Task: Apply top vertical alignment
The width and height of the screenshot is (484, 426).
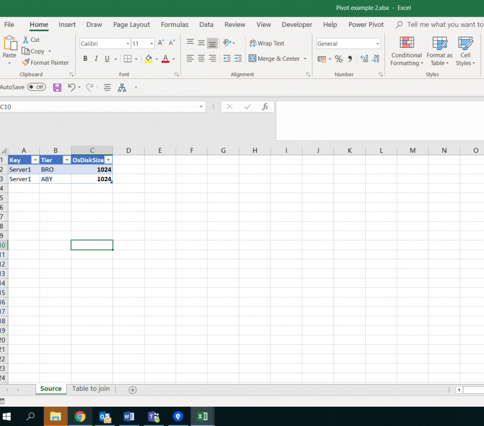Action: pos(190,43)
